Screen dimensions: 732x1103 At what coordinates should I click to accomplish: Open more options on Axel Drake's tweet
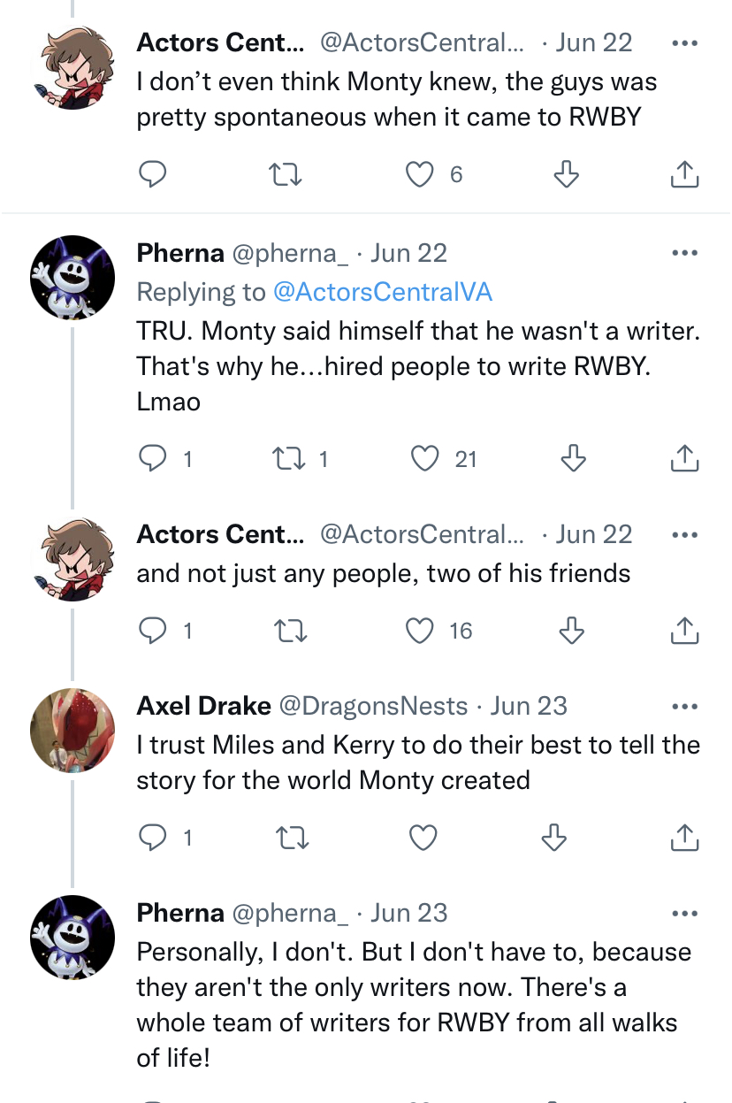coord(684,706)
